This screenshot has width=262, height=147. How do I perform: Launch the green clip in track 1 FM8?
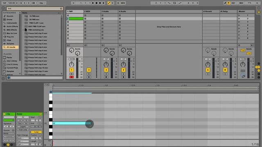(68, 19)
